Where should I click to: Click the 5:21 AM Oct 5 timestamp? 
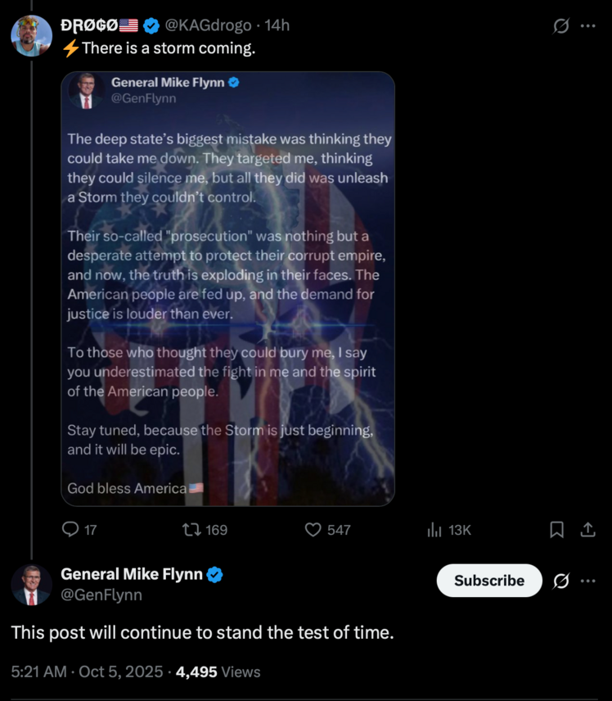(x=84, y=672)
